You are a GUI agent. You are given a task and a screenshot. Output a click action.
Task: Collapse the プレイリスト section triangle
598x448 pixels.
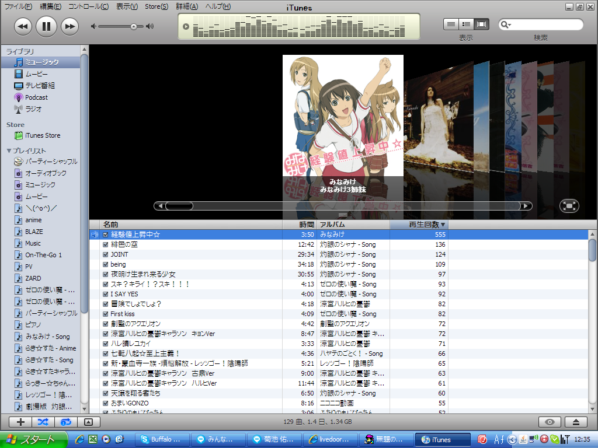tap(9, 151)
